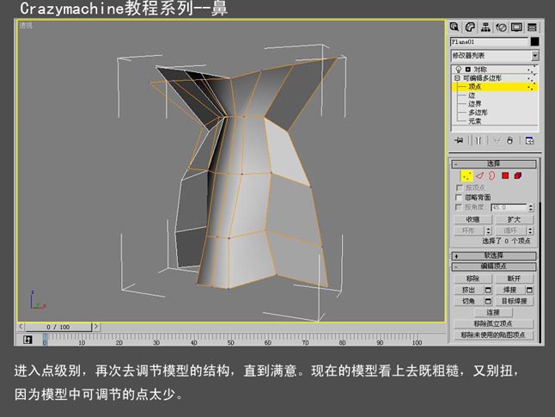The width and height of the screenshot is (555, 417).
Task: Click the 环形 spinner arrows
Action: [x=489, y=231]
